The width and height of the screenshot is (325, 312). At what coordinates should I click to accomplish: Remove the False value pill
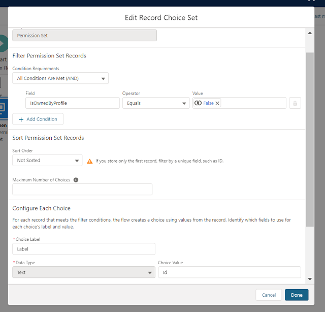[x=218, y=103]
